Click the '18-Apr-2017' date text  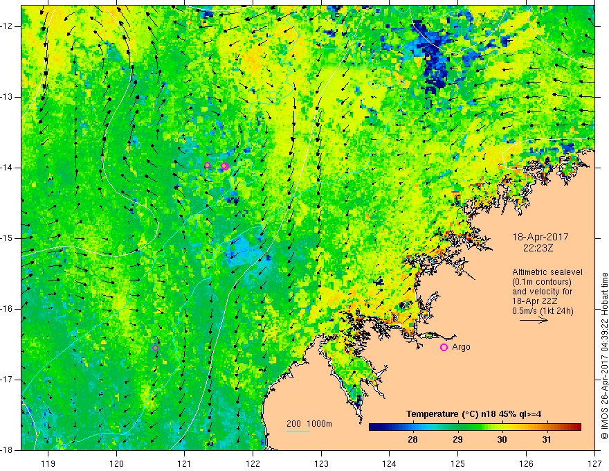tap(540, 237)
